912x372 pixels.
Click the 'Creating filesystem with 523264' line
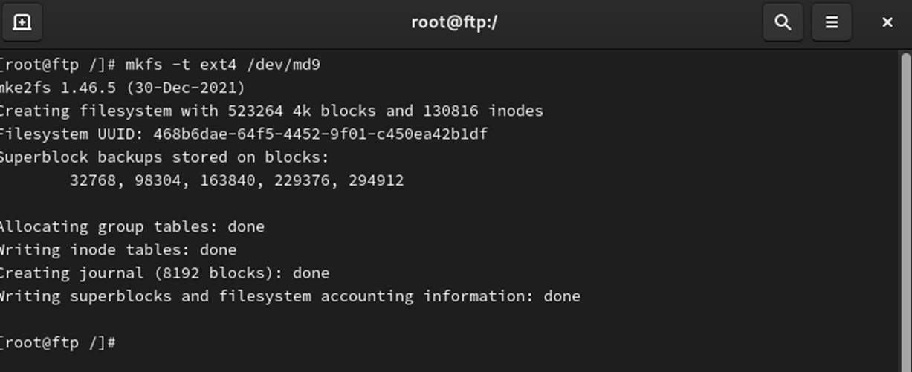point(271,111)
